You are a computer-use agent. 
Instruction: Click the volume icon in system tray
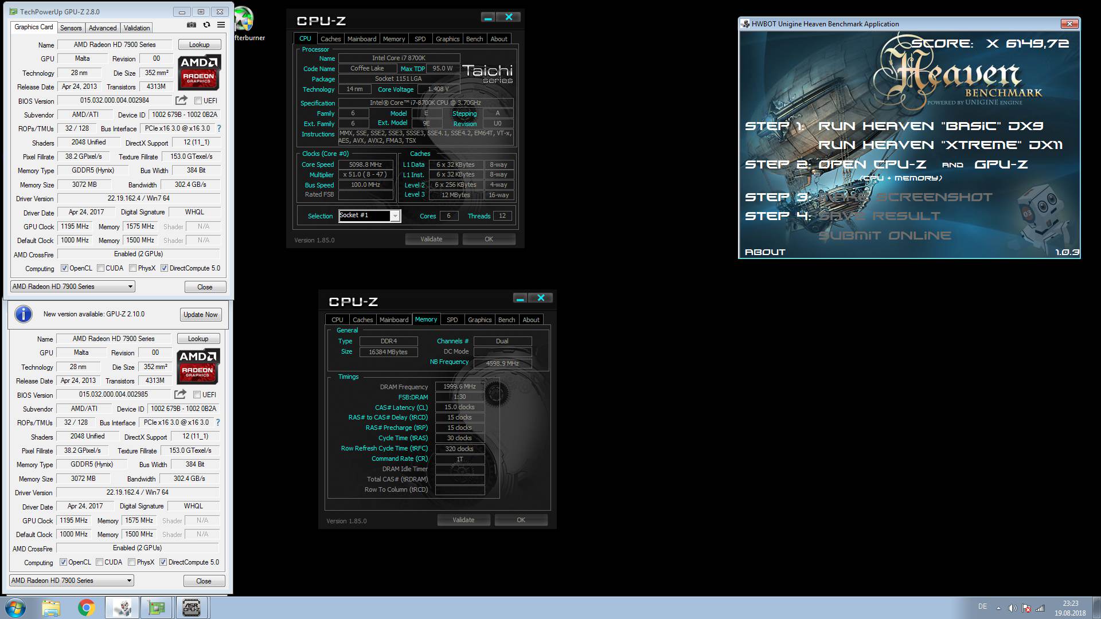pos(1012,608)
